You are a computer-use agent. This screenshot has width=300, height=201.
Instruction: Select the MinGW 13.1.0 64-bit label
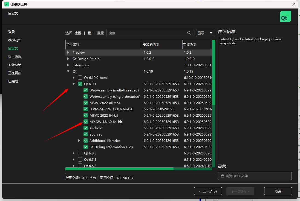(106, 122)
